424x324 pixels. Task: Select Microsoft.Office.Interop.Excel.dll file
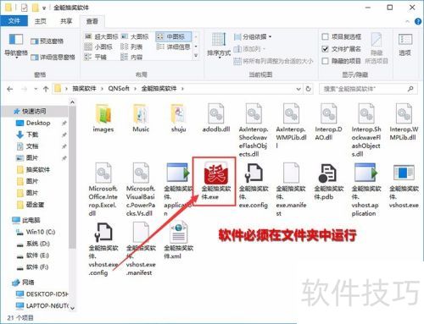(103, 189)
